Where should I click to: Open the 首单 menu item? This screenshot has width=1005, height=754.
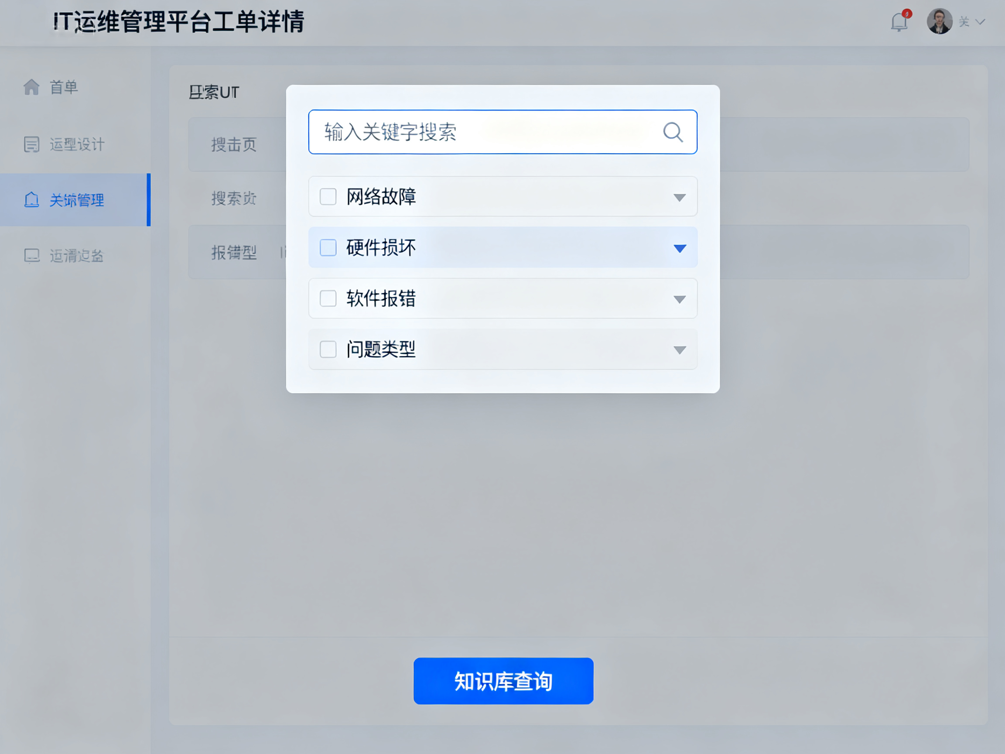(64, 87)
